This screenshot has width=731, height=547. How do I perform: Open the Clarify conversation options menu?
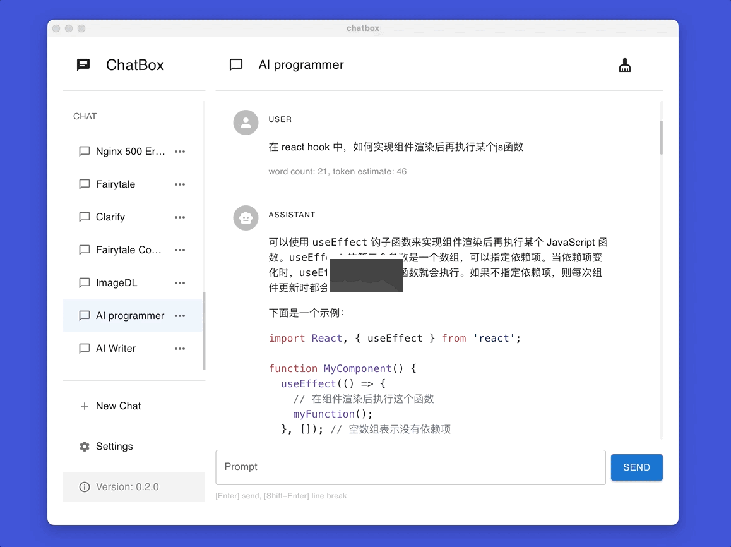(179, 217)
